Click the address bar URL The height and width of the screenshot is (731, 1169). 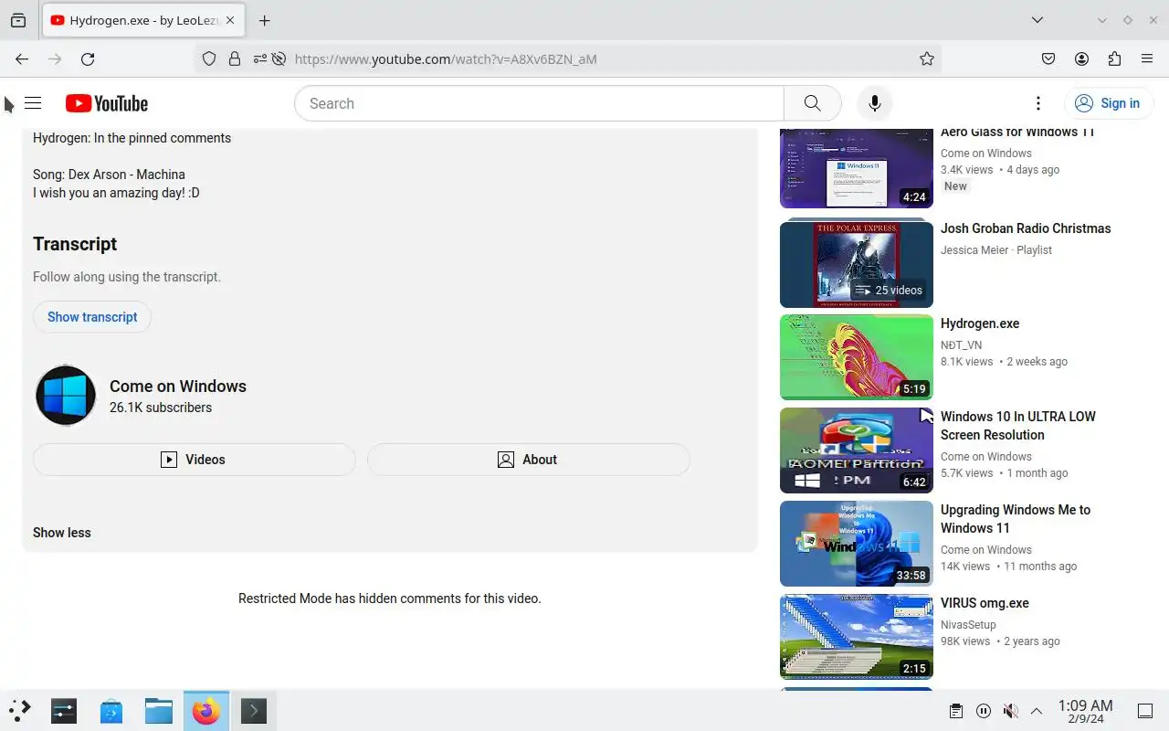tap(446, 58)
